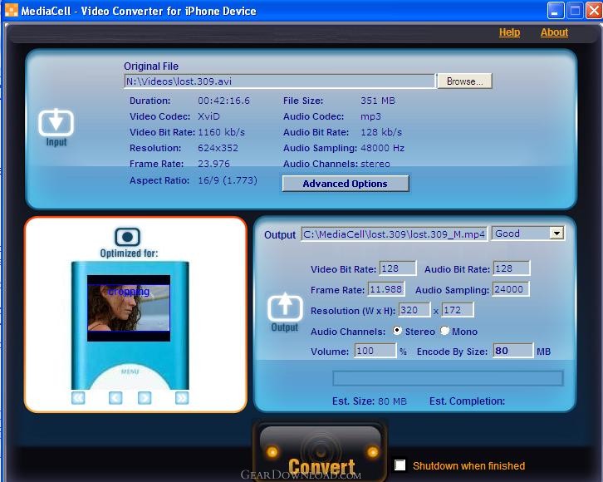The width and height of the screenshot is (603, 482).
Task: Go to next device with right arrow
Action: [x=145, y=397]
